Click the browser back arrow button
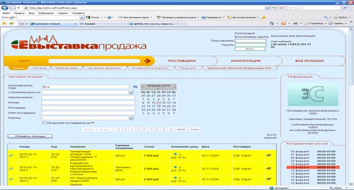The width and height of the screenshot is (354, 190). pyautogui.click(x=5, y=8)
